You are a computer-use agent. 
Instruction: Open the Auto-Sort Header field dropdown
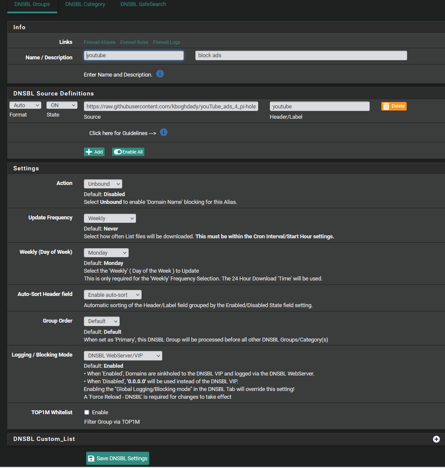(112, 295)
